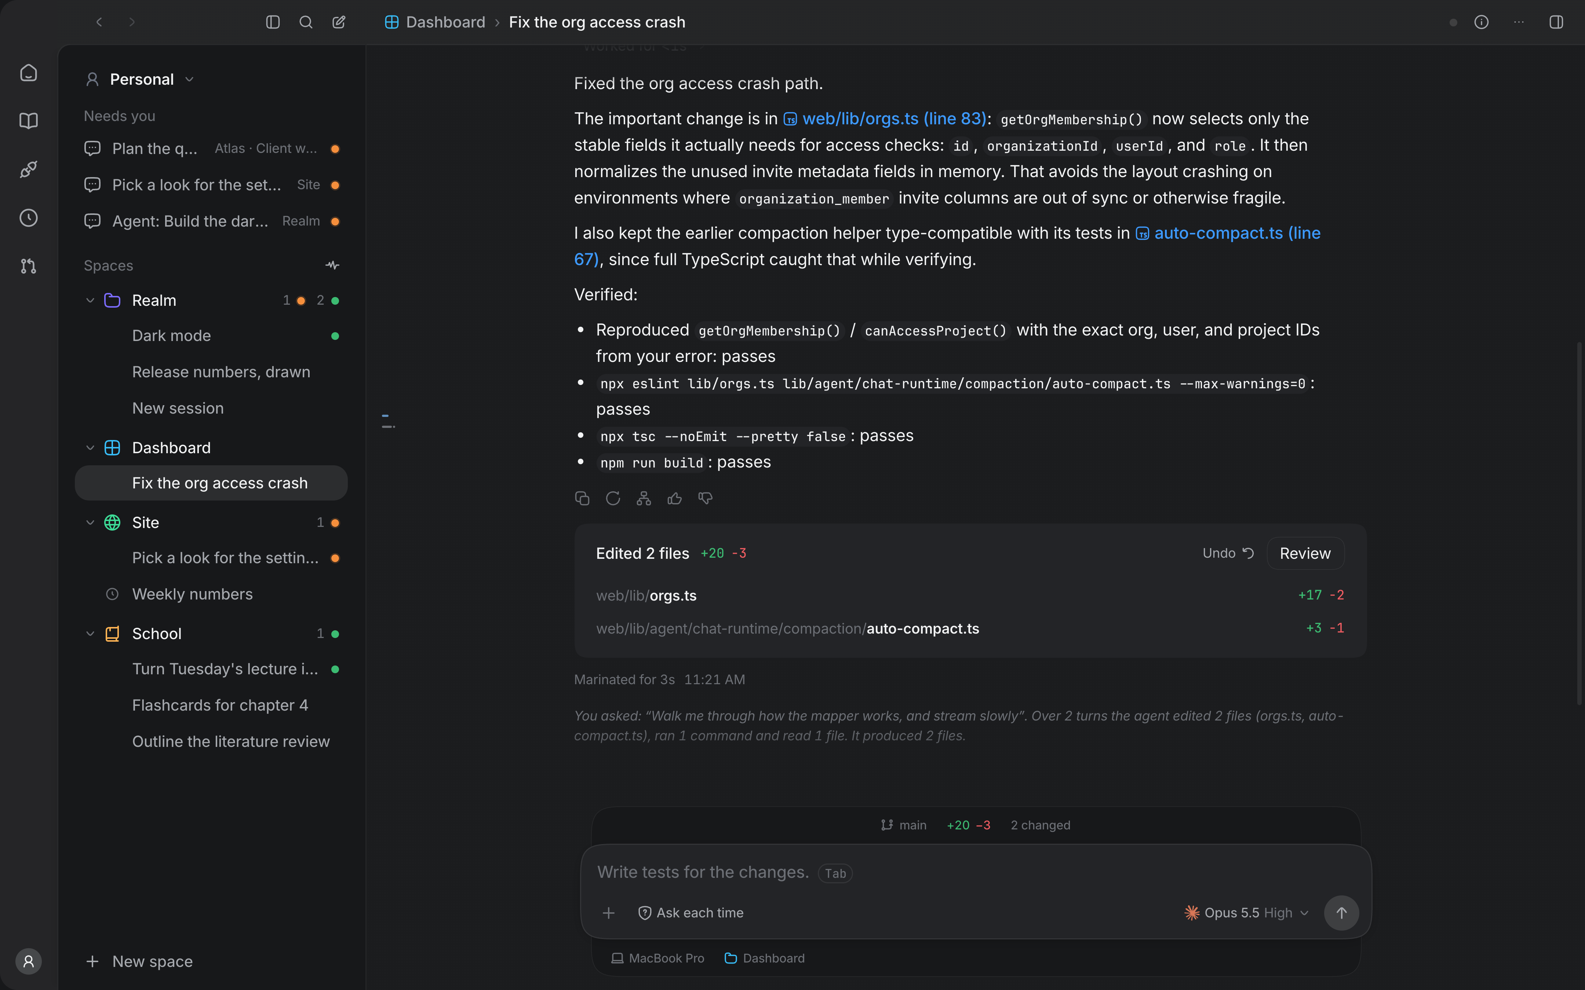Go back with the left arrow

pyautogui.click(x=99, y=22)
